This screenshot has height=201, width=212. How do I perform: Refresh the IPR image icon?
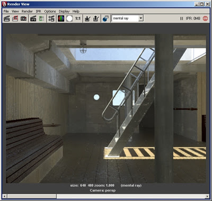point(41,19)
